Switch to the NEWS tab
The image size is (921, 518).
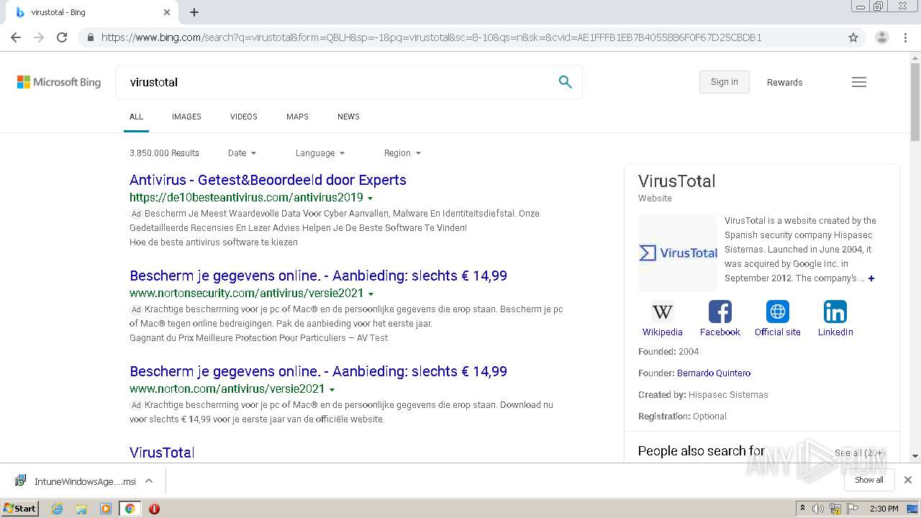348,117
